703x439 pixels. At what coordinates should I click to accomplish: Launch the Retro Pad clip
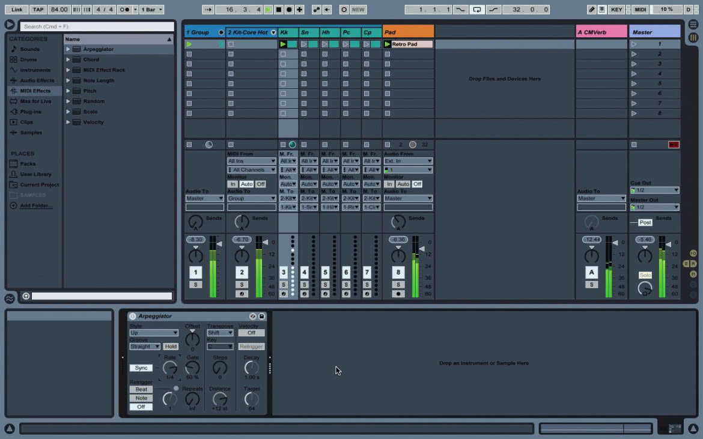click(388, 44)
